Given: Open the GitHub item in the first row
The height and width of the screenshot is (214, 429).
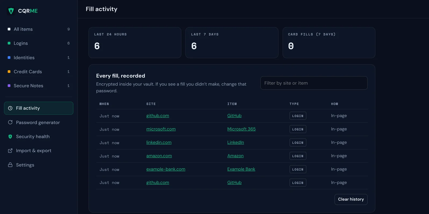Looking at the screenshot, I should 234,116.
